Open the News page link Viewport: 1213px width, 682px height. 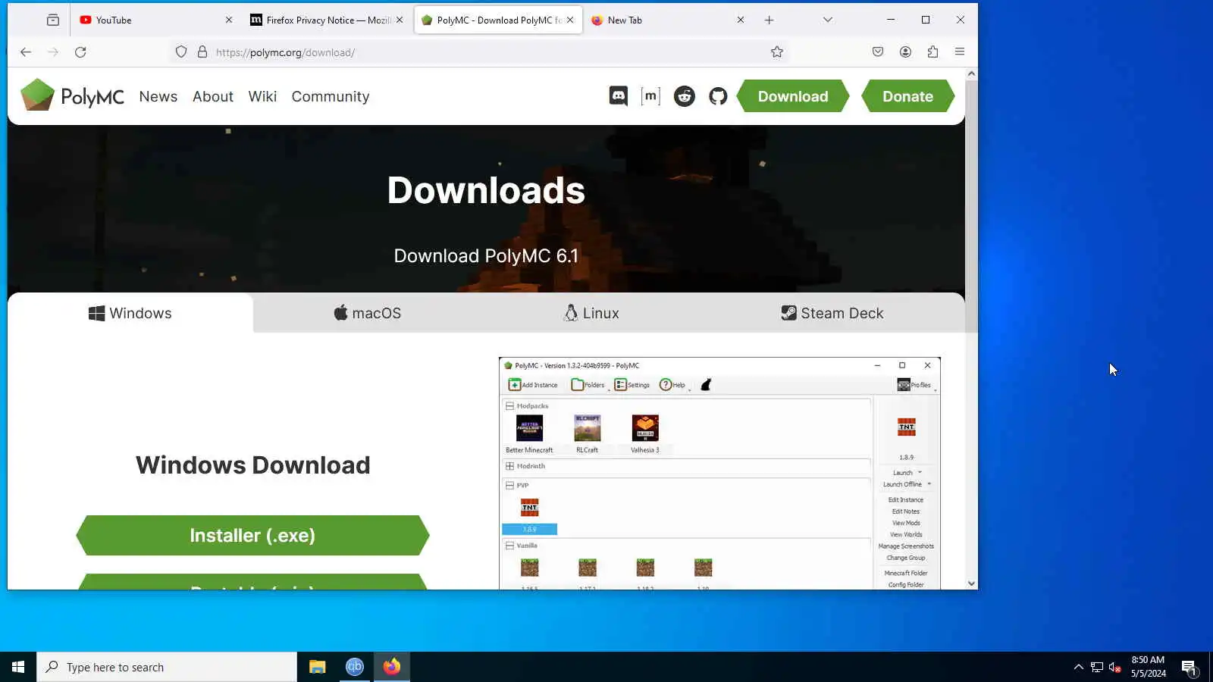point(158,96)
